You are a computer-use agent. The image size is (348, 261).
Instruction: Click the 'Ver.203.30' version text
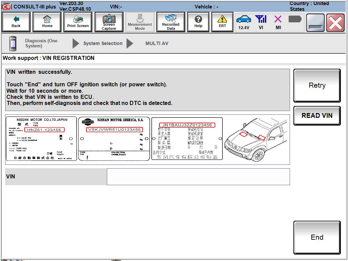pyautogui.click(x=71, y=3)
